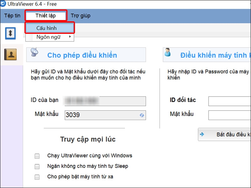
Task: Open the Thiết lập menu
Action: click(x=45, y=16)
